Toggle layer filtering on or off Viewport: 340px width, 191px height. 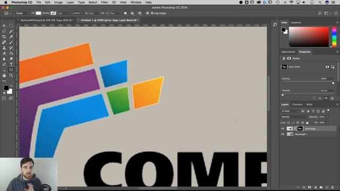click(x=328, y=110)
